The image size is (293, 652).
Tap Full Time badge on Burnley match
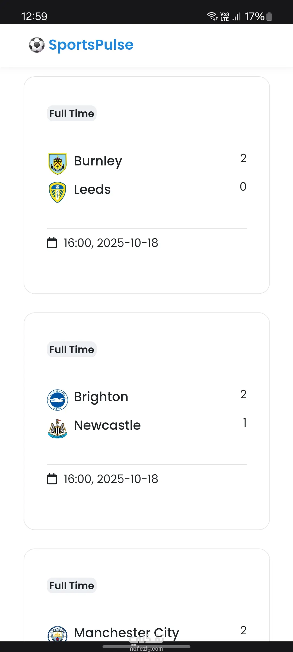(x=72, y=114)
